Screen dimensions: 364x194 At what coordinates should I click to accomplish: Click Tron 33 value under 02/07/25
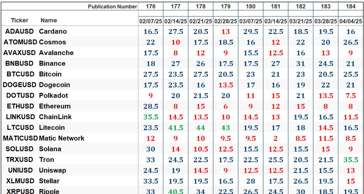[151, 159]
